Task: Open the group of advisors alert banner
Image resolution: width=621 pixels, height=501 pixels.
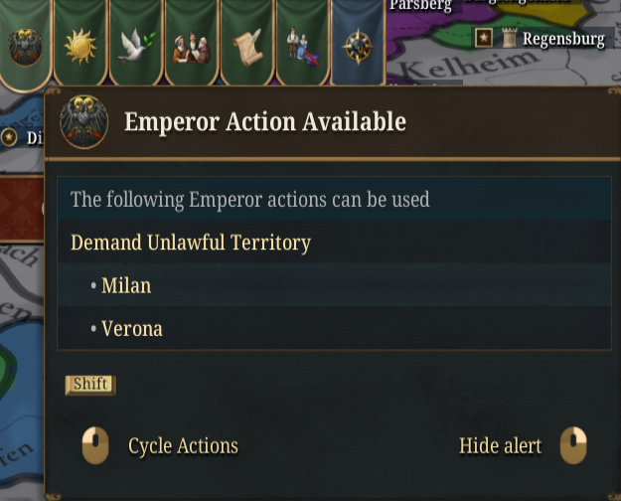Action: click(x=191, y=45)
